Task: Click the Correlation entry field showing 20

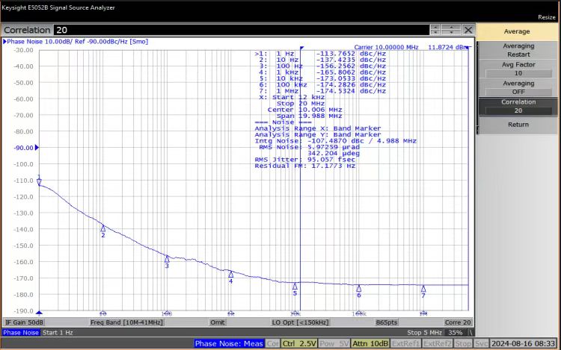Action: coord(242,30)
